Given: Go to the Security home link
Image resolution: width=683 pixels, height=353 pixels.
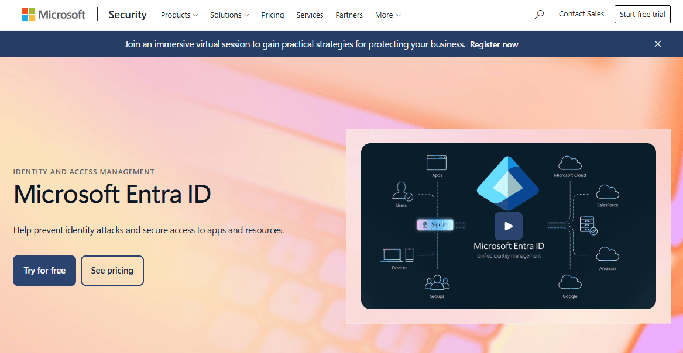Looking at the screenshot, I should 128,15.
